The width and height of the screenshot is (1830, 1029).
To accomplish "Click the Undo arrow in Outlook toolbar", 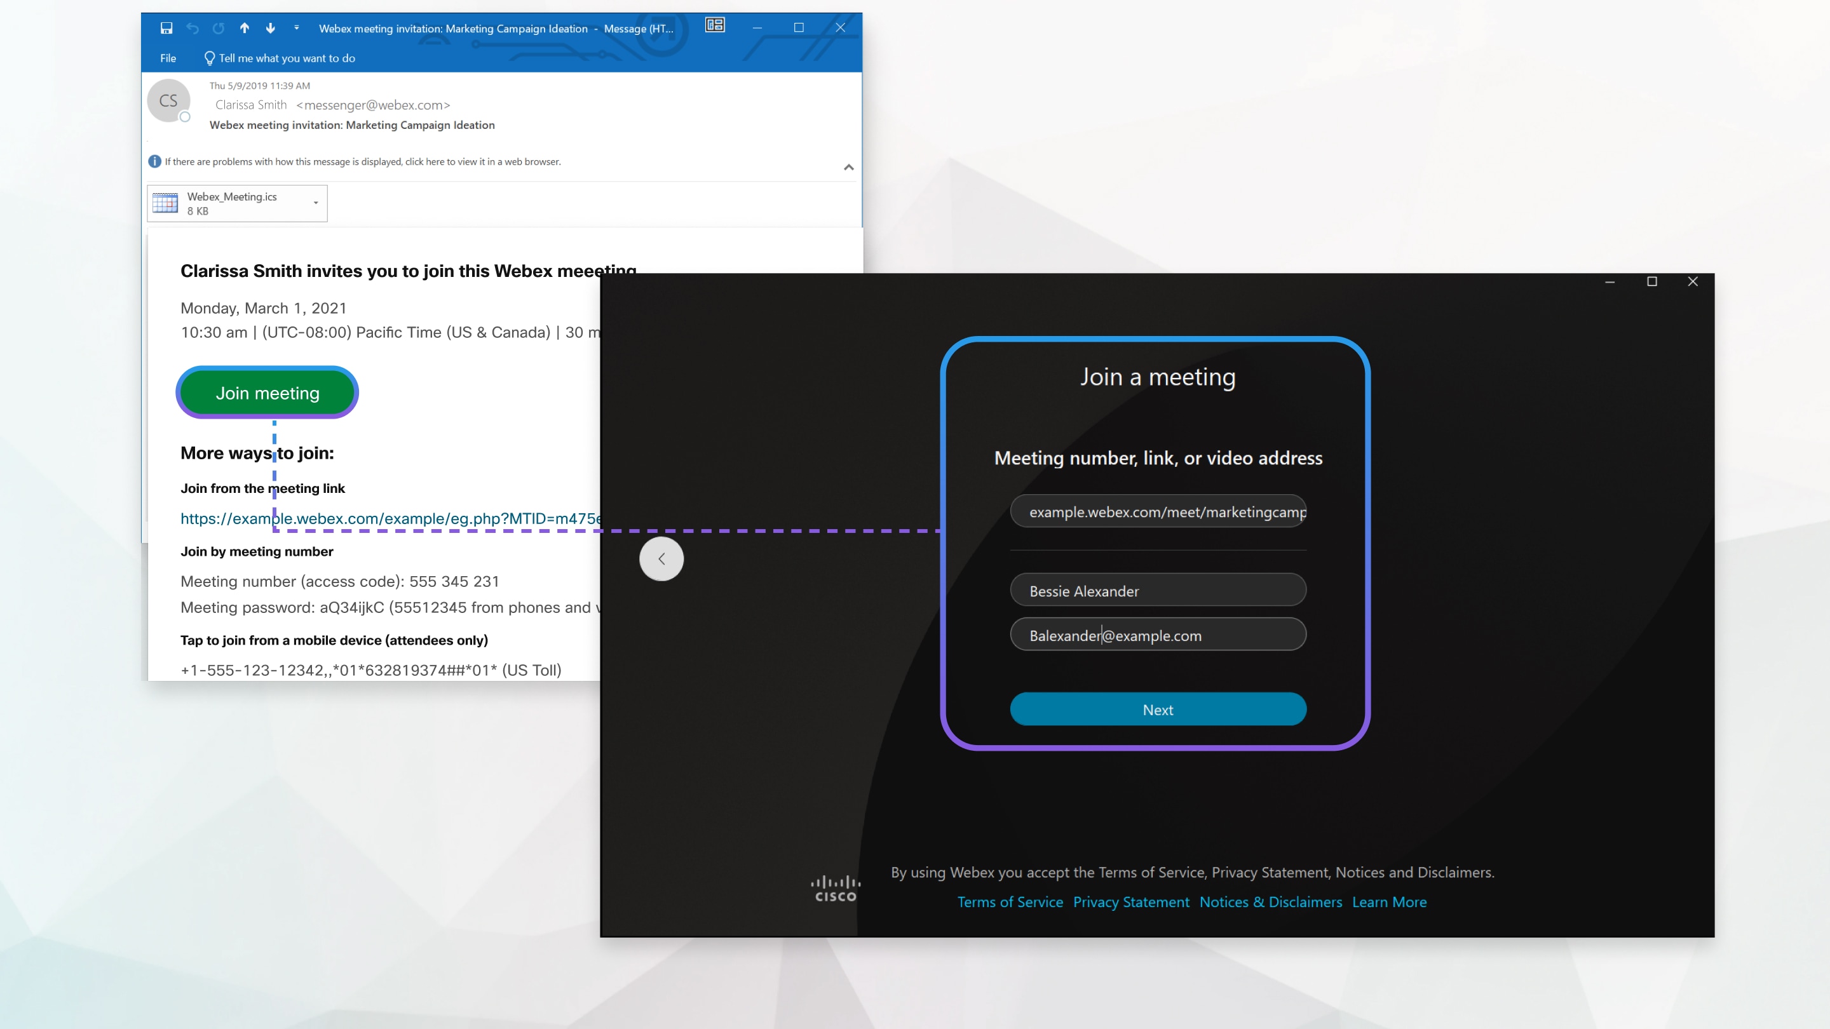I will (193, 29).
